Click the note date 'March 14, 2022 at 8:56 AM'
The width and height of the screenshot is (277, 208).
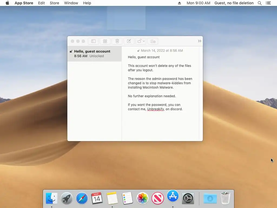[x=162, y=51]
